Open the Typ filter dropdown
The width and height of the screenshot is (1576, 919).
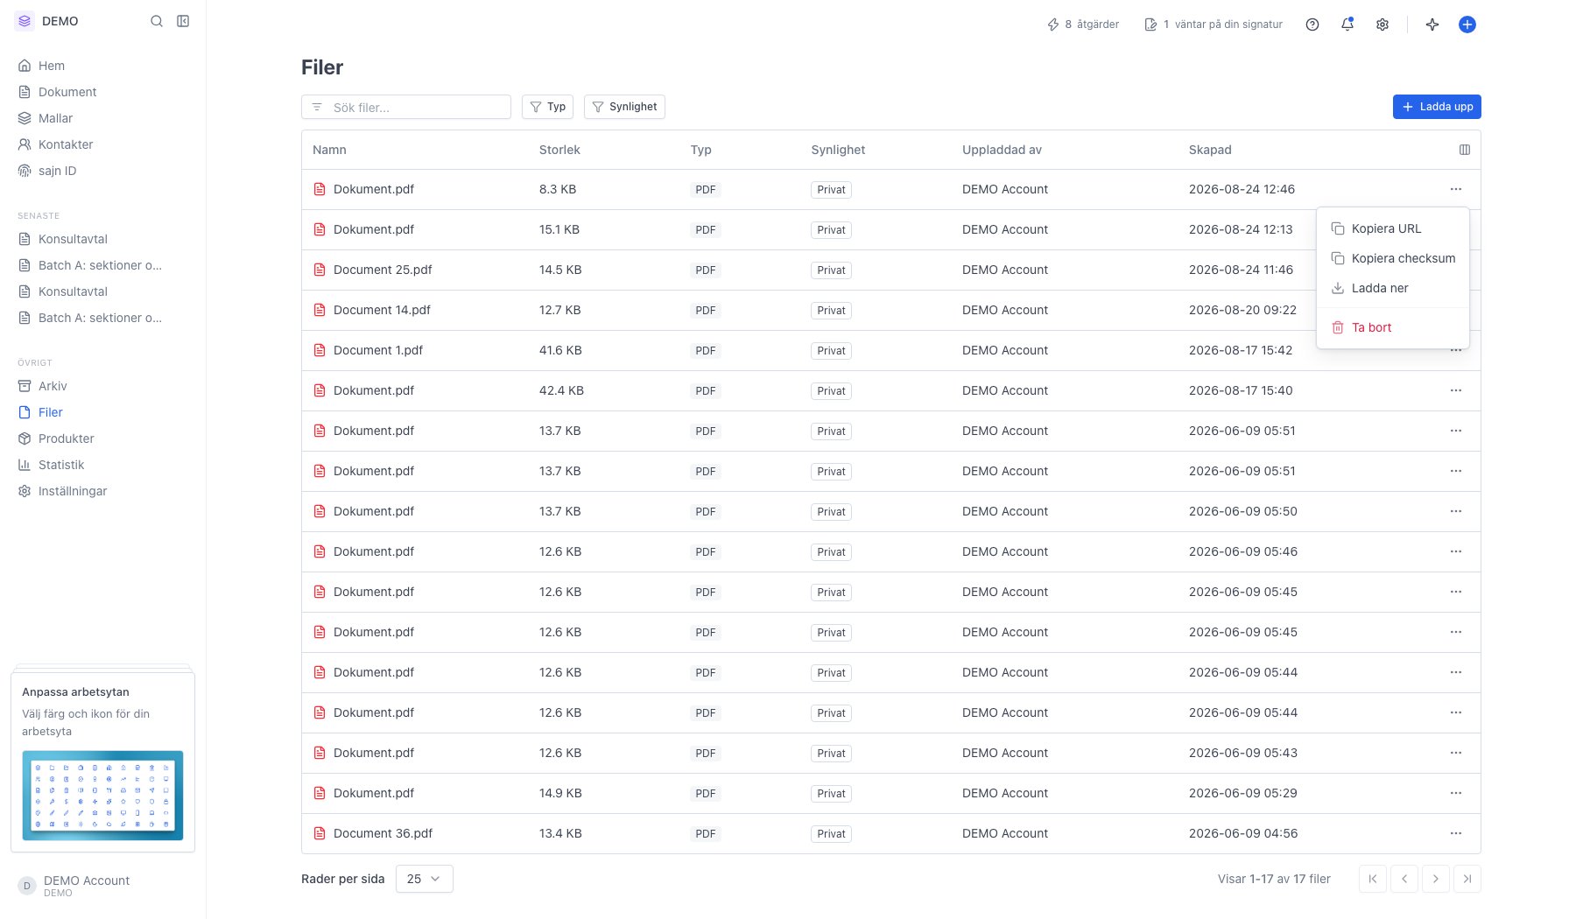548,107
